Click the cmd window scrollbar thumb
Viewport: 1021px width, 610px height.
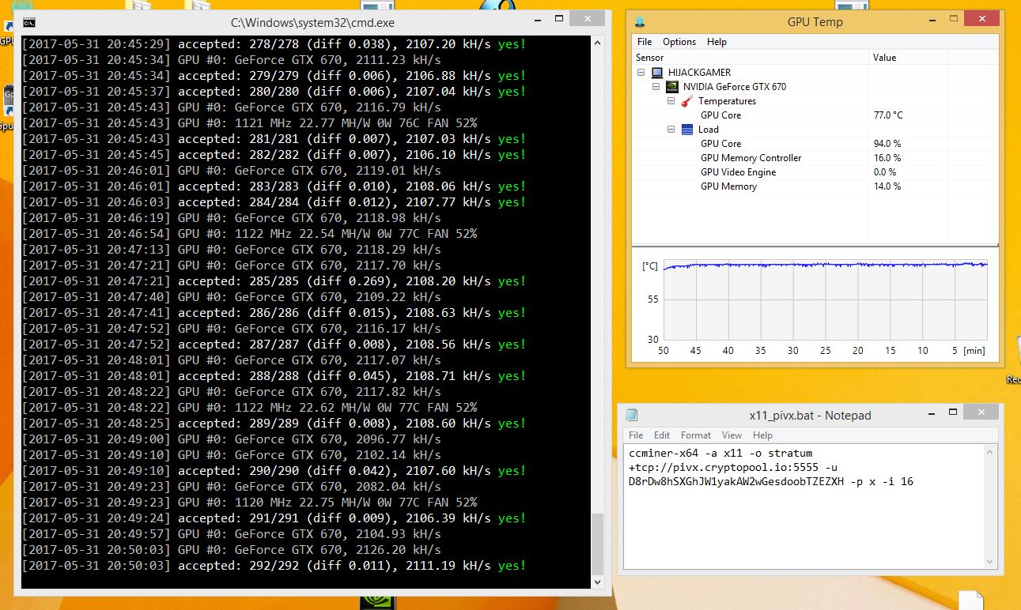coord(597,544)
